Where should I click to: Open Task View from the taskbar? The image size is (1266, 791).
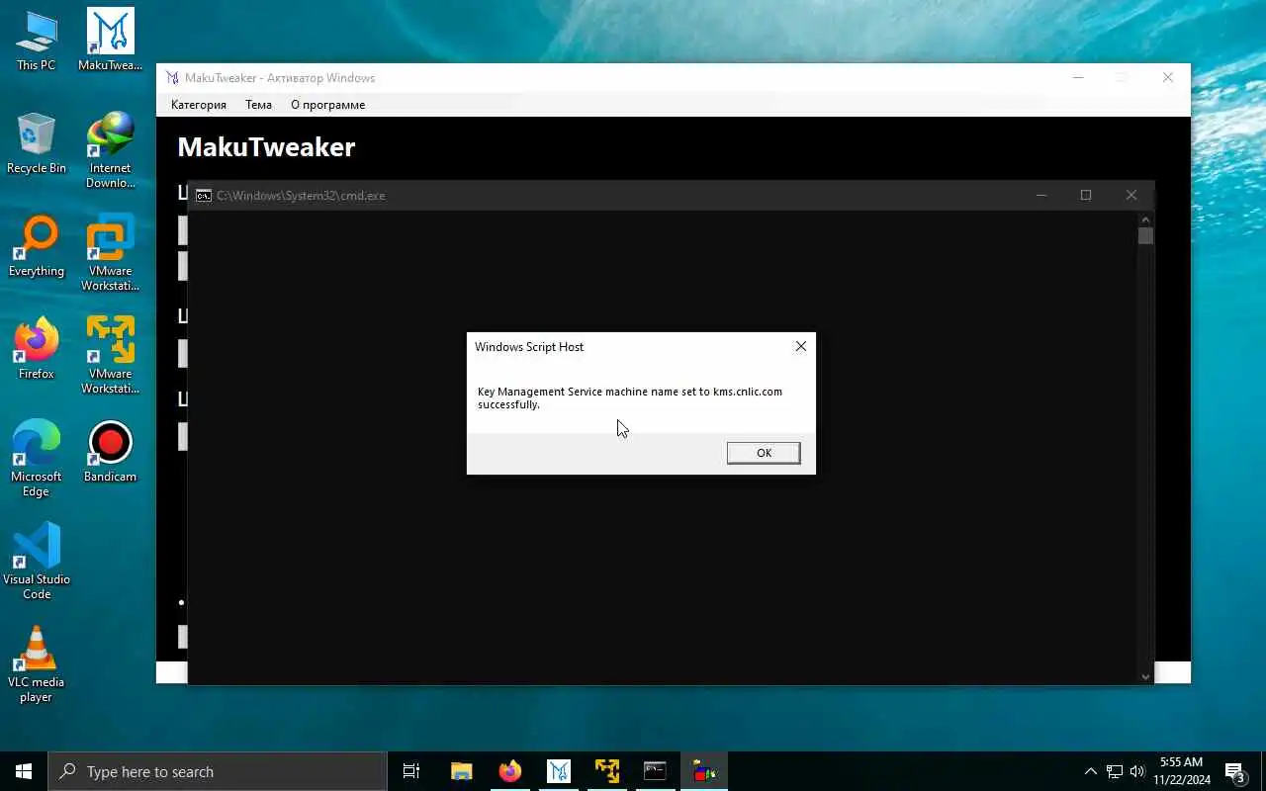coord(411,771)
